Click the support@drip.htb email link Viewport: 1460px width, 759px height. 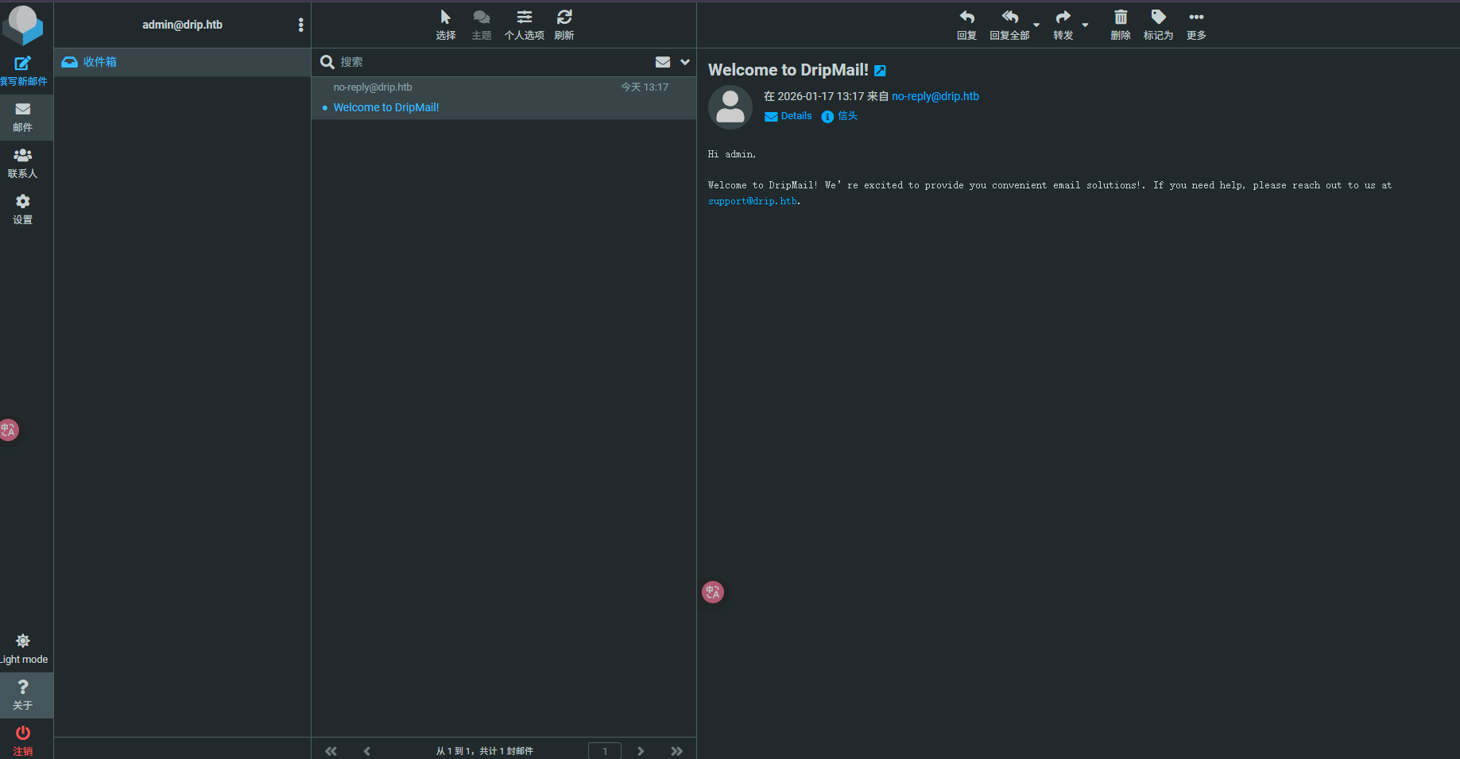752,202
